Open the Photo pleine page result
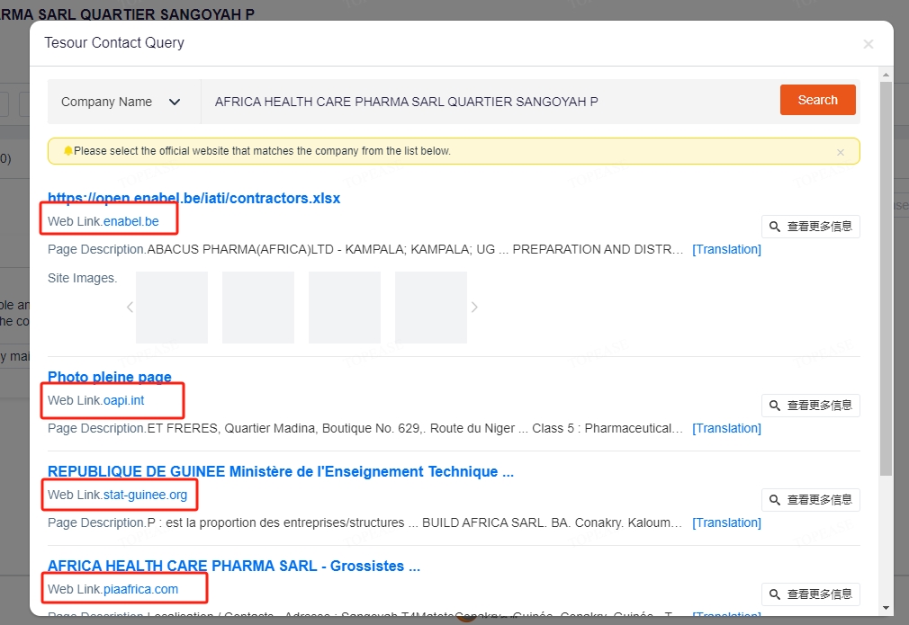 pyautogui.click(x=110, y=377)
